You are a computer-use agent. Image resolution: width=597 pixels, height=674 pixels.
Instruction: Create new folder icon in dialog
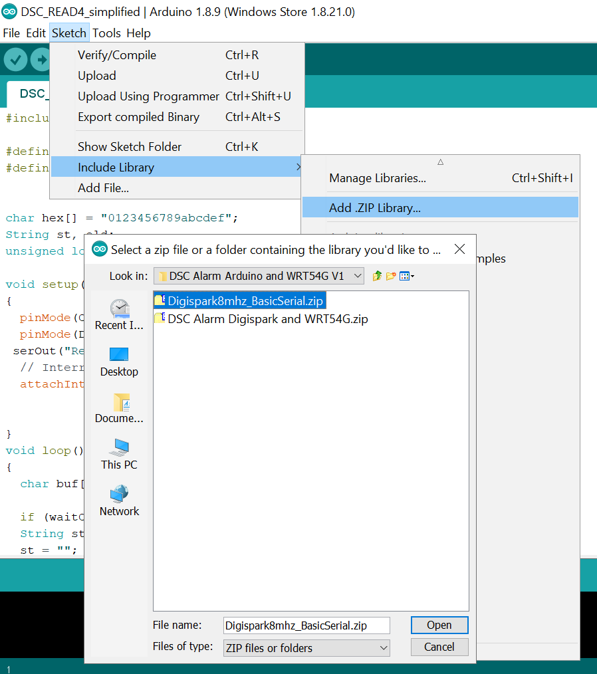tap(391, 276)
